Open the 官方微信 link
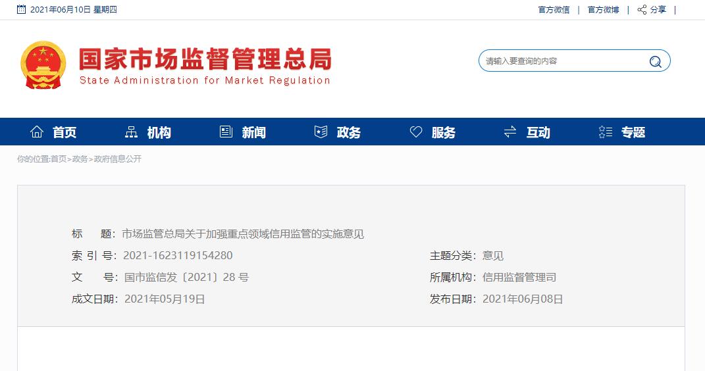 point(554,9)
